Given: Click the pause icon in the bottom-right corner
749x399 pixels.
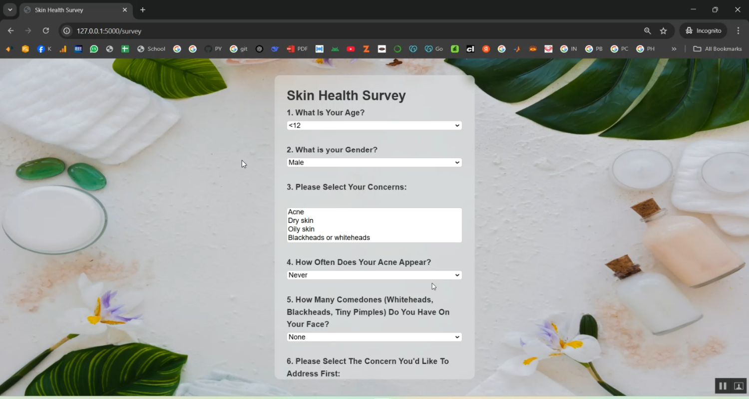Looking at the screenshot, I should (x=723, y=386).
